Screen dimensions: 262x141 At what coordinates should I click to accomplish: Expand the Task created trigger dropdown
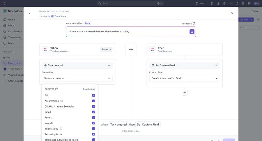(77, 65)
